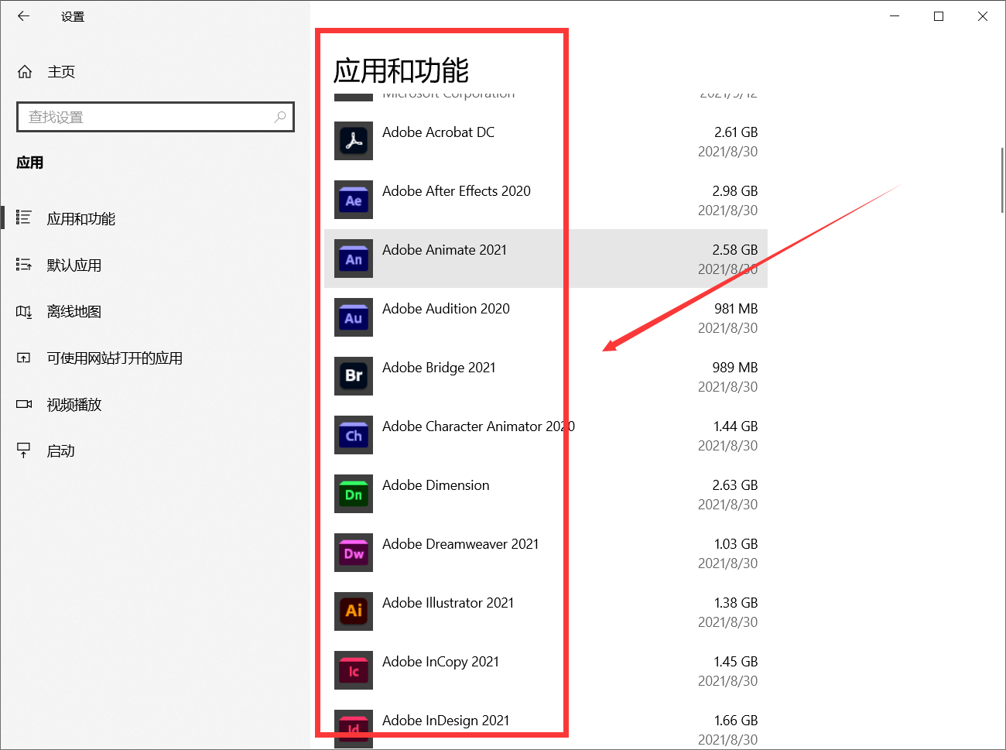This screenshot has width=1006, height=750.
Task: Click the 离线地图 map icon
Action: (x=24, y=311)
